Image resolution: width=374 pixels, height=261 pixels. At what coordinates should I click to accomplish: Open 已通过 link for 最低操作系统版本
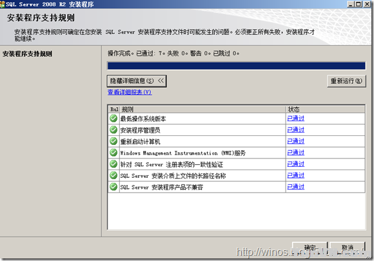(x=296, y=119)
